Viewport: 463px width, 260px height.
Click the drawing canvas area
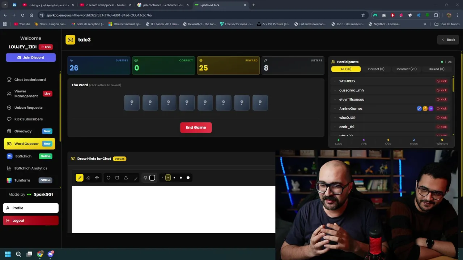point(174,209)
